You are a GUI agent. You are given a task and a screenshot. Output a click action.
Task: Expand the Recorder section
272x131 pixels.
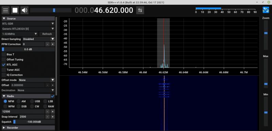28,128
